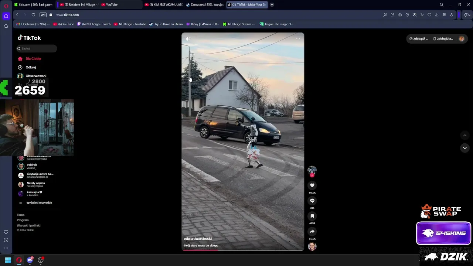Click the Opera sidebar home icon

[x=6, y=16]
